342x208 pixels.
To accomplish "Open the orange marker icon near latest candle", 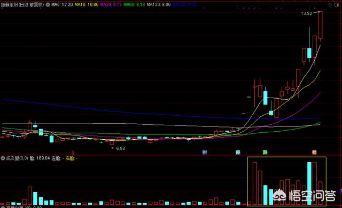I will (x=314, y=152).
